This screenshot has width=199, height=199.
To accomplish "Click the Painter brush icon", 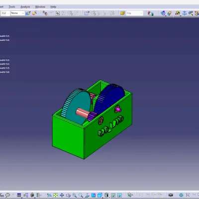I will coord(28,13).
